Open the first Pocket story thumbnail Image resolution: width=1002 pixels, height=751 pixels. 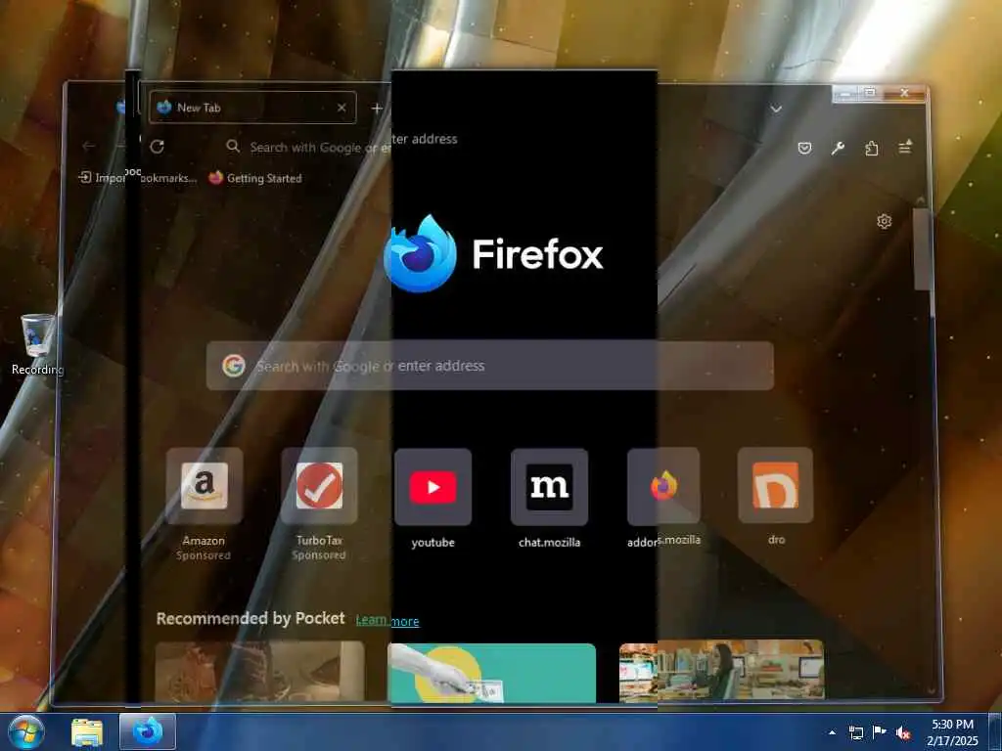point(260,673)
